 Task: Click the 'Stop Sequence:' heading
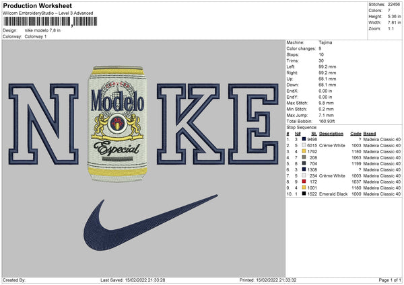tap(302, 128)
